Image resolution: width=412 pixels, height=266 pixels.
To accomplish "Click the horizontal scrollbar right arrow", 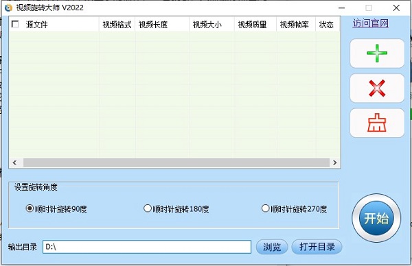I will pos(335,162).
